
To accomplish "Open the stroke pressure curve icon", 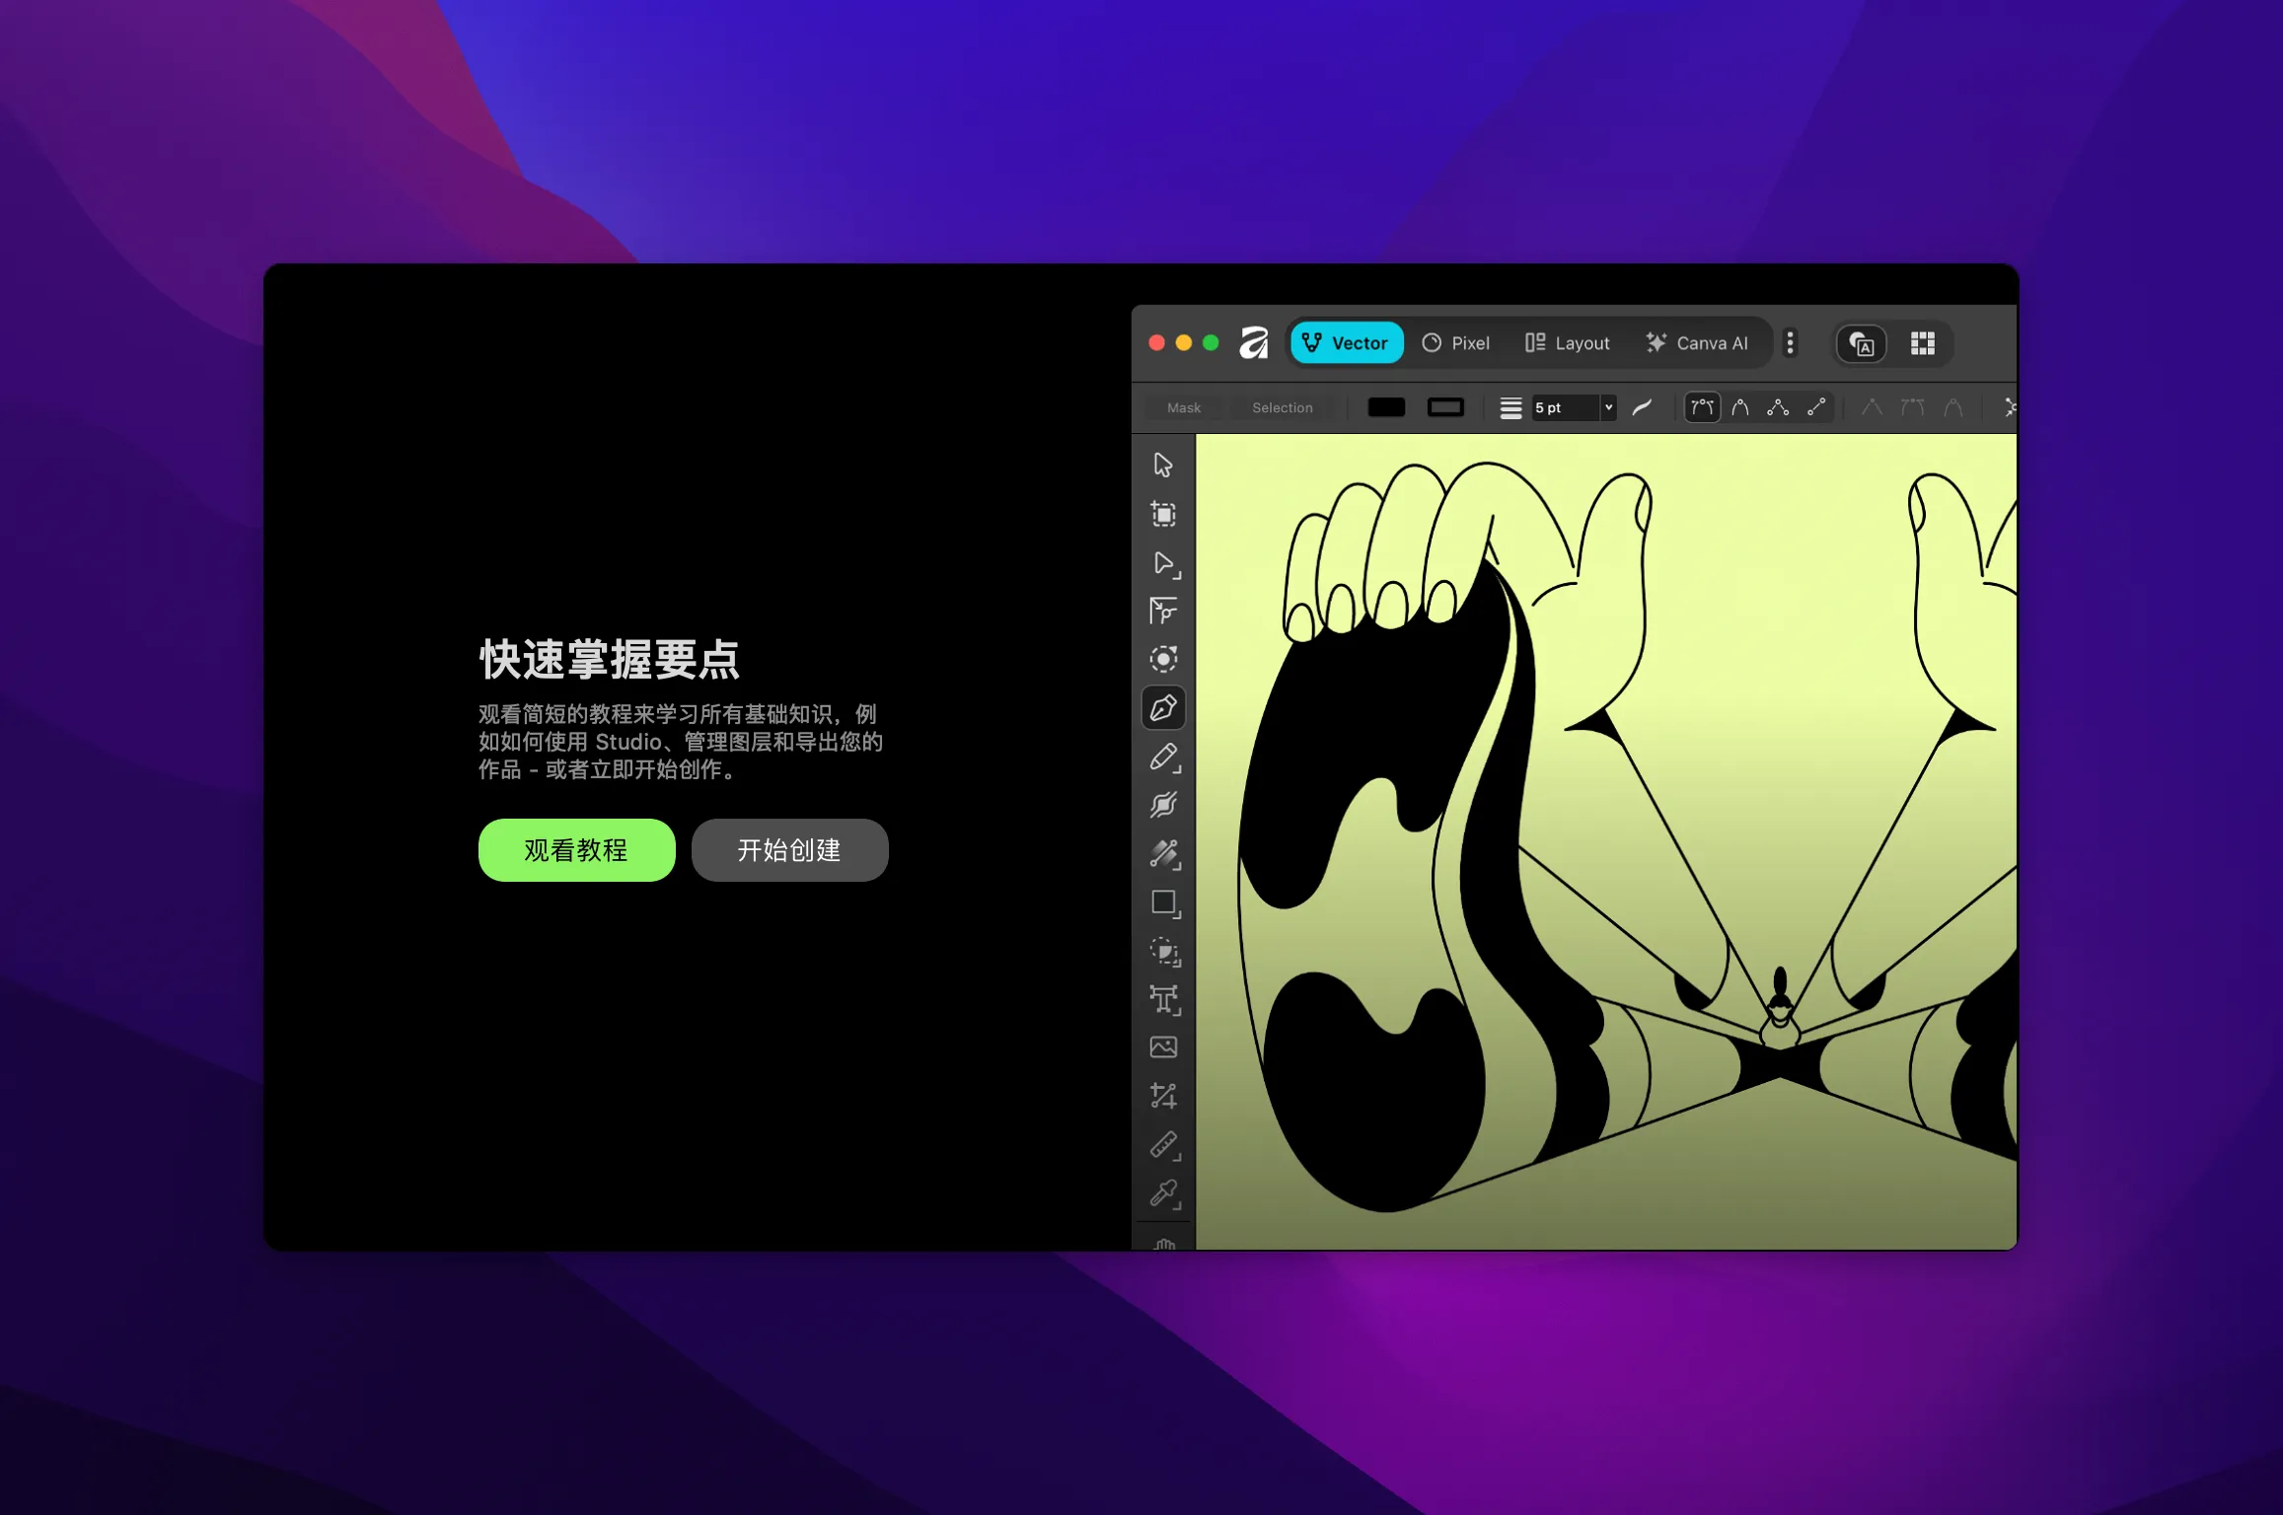I will 1642,408.
